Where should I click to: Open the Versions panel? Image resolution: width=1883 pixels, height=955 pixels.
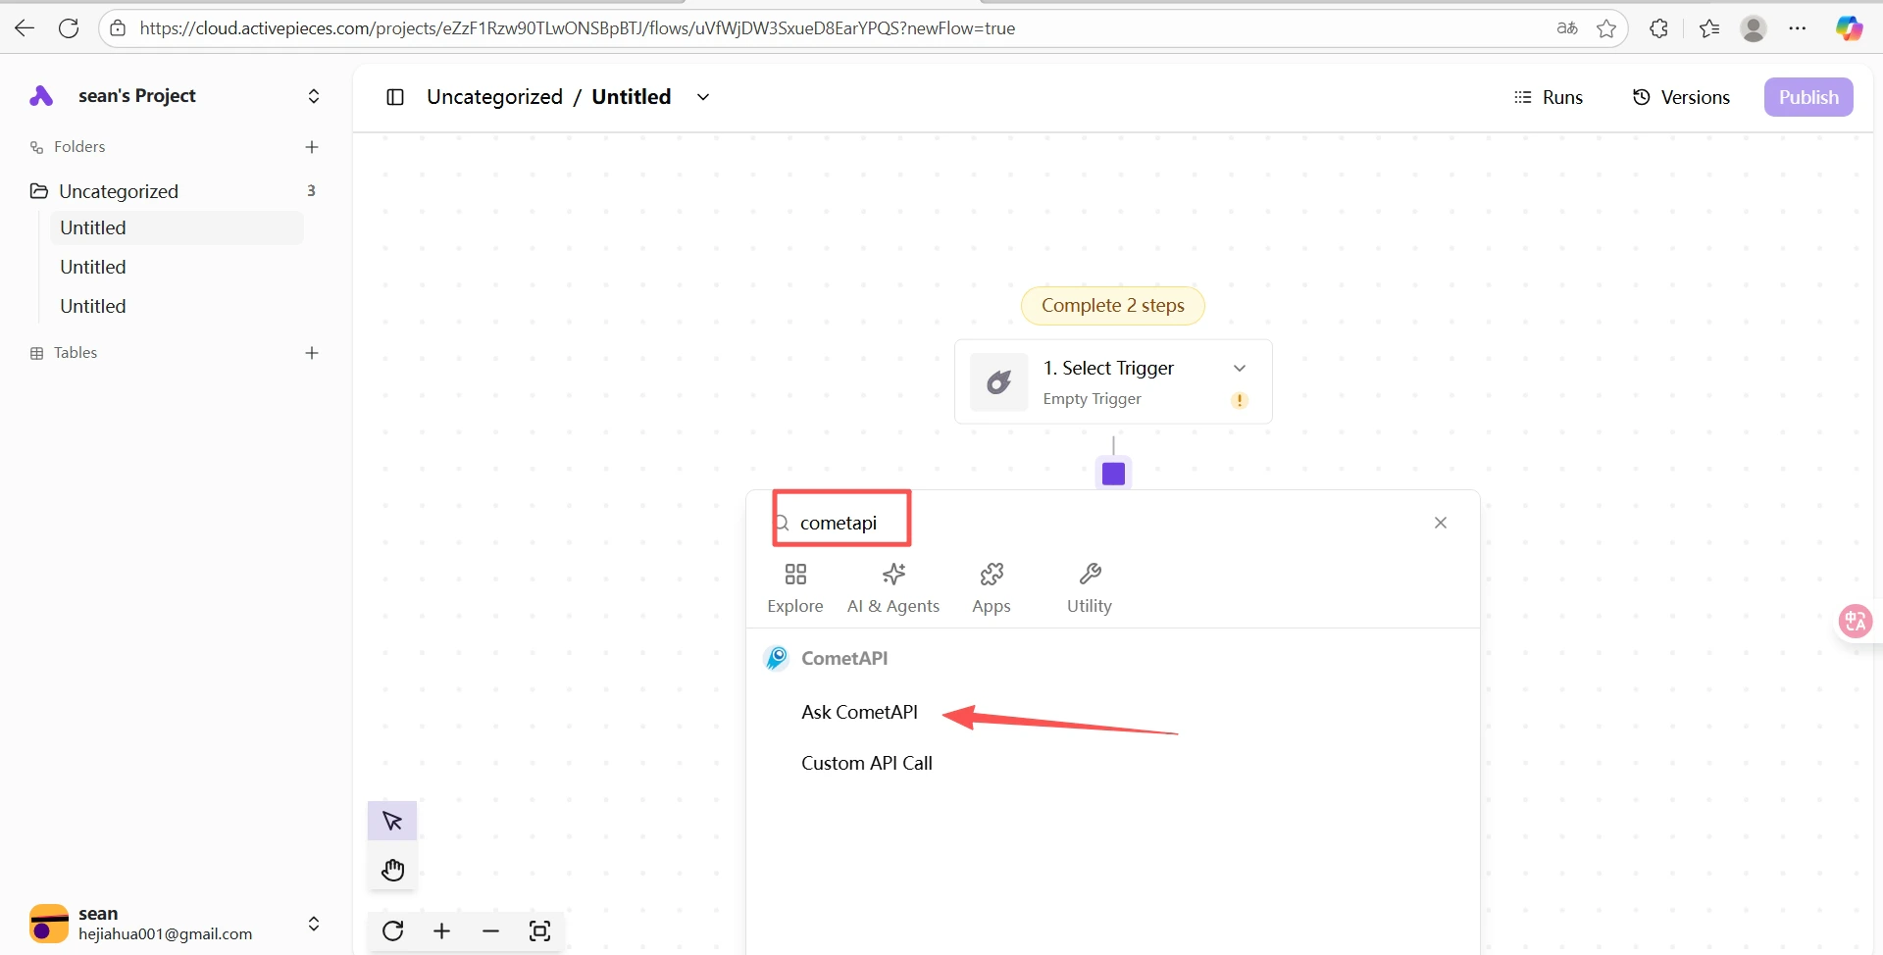(1681, 97)
